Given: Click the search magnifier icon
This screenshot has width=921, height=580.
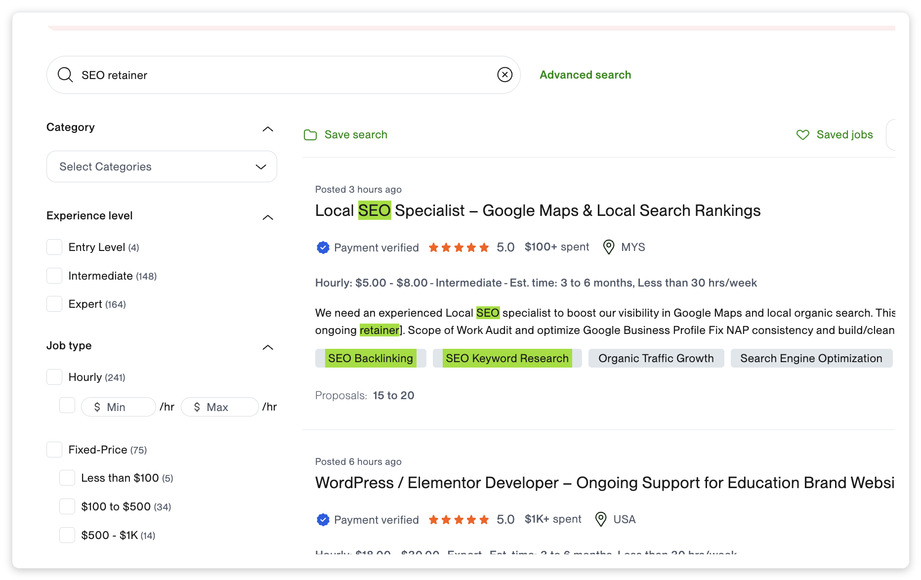Looking at the screenshot, I should tap(65, 75).
